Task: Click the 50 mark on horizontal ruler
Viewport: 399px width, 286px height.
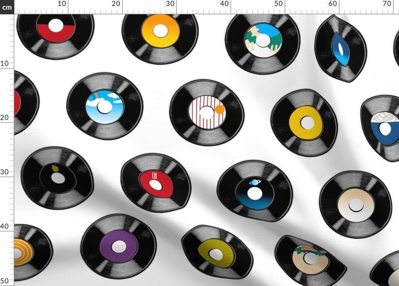Action: click(278, 4)
